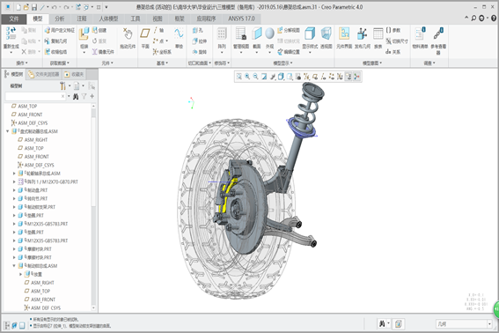Viewport: 499px width, 333px height.
Task: Collapse the 盘式制动器总成.ASM tree node
Action: tap(7, 131)
